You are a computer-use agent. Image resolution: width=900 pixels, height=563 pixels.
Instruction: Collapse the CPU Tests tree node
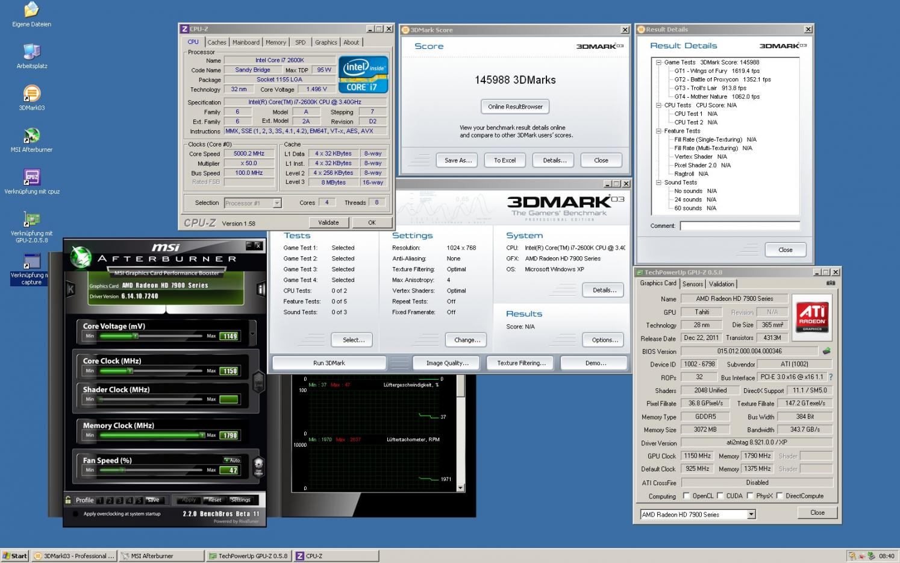point(658,105)
